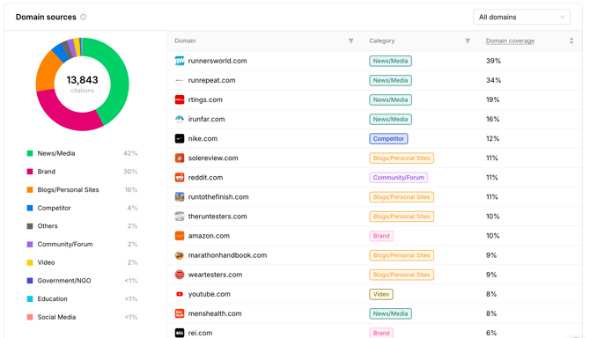Click the menshealth.com favicon
This screenshot has width=590, height=338.
pos(180,313)
